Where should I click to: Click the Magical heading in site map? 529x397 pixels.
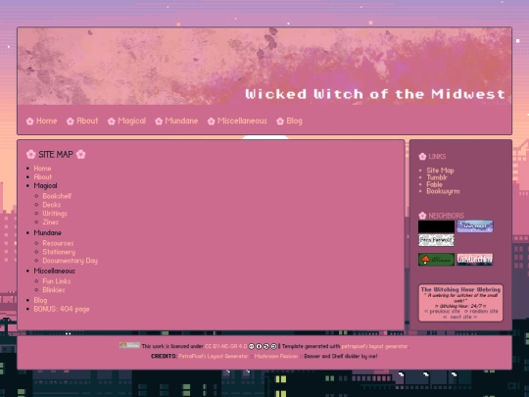pos(45,185)
